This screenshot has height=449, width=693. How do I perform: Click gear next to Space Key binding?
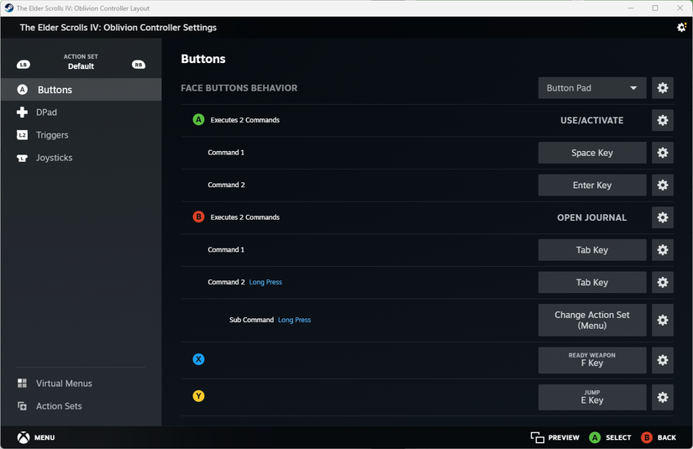point(662,153)
